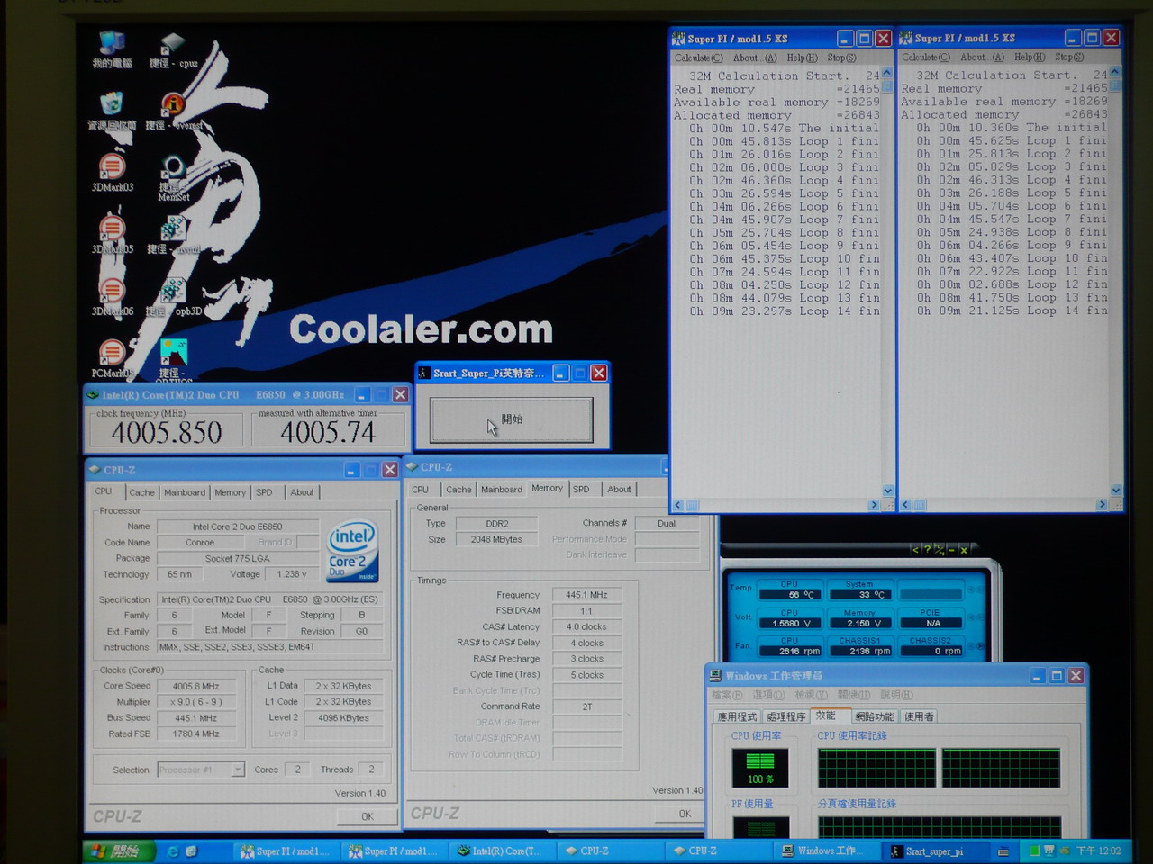Screen dimensions: 1153x864
Task: Switch to Cache tab in left CPU-Z window
Action: tap(141, 492)
